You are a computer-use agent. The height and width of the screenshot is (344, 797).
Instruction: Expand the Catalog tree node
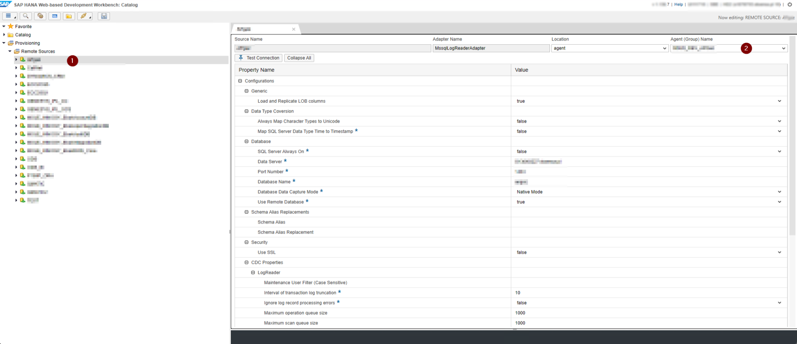click(4, 35)
